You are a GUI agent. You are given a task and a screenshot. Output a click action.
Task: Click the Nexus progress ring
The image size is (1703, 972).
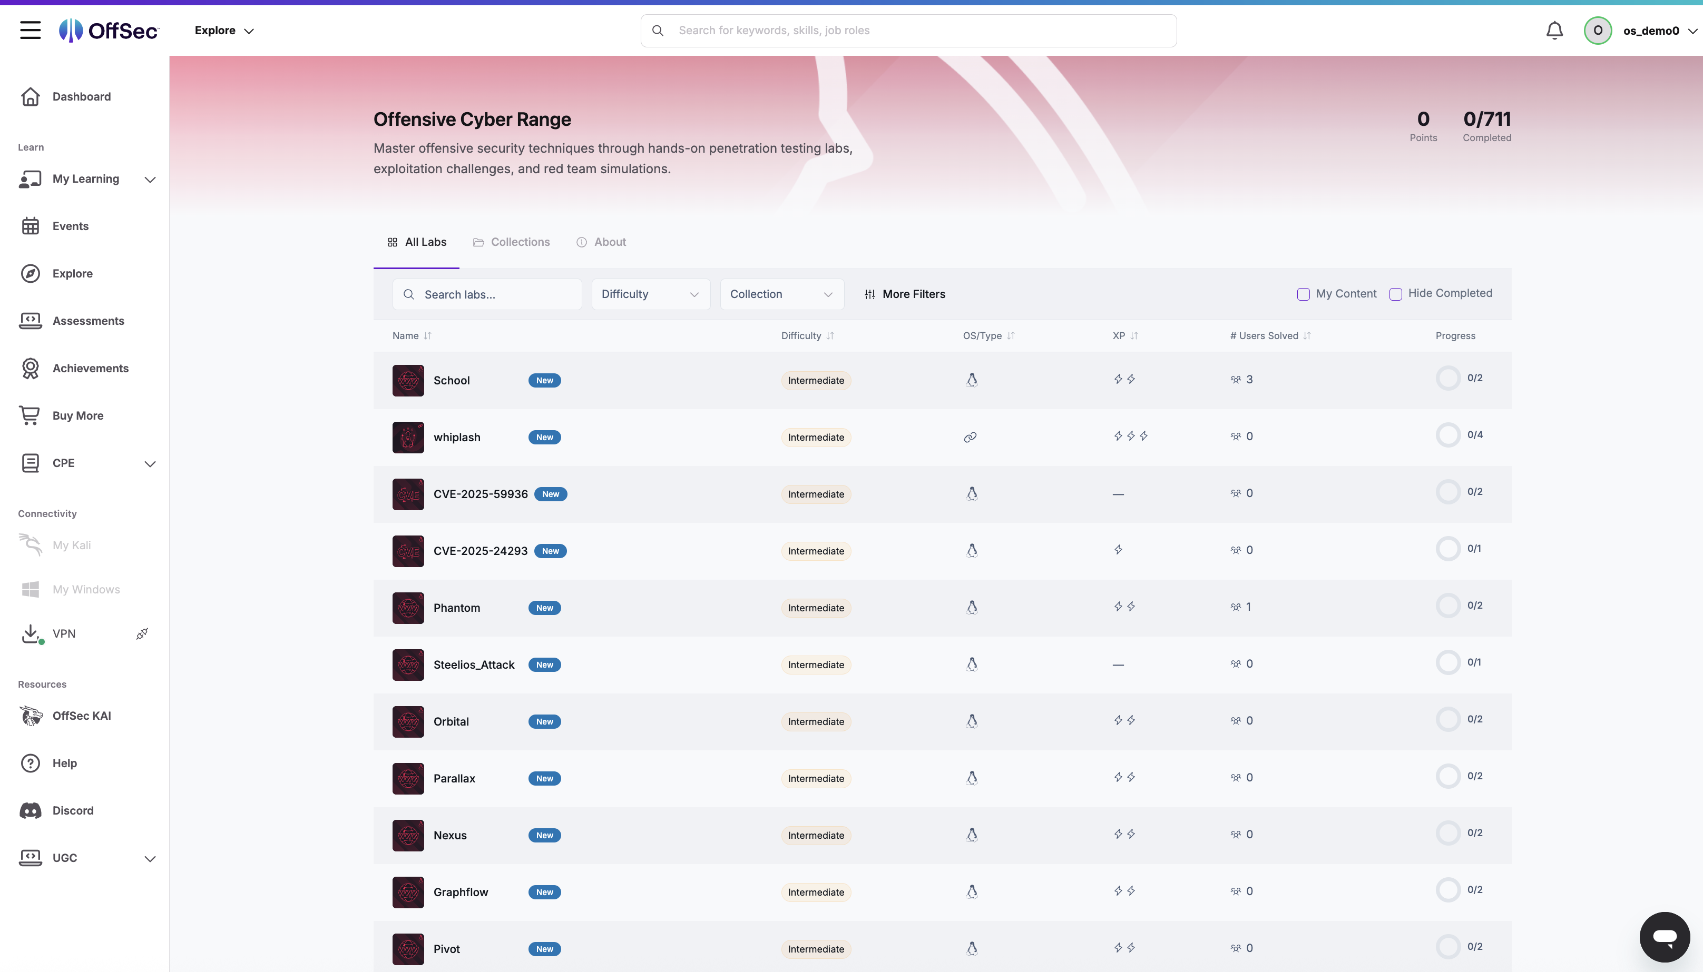[x=1448, y=833]
